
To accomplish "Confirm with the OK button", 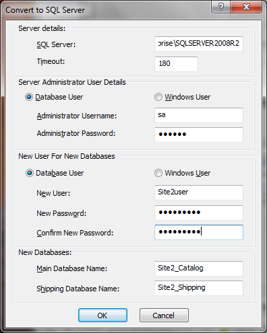I will [102, 316].
